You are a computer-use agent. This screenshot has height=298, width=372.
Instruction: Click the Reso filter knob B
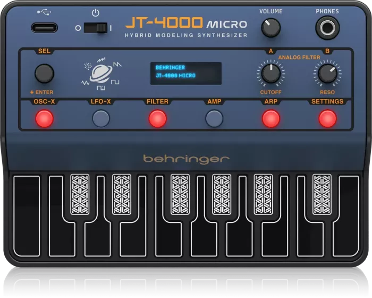point(326,72)
